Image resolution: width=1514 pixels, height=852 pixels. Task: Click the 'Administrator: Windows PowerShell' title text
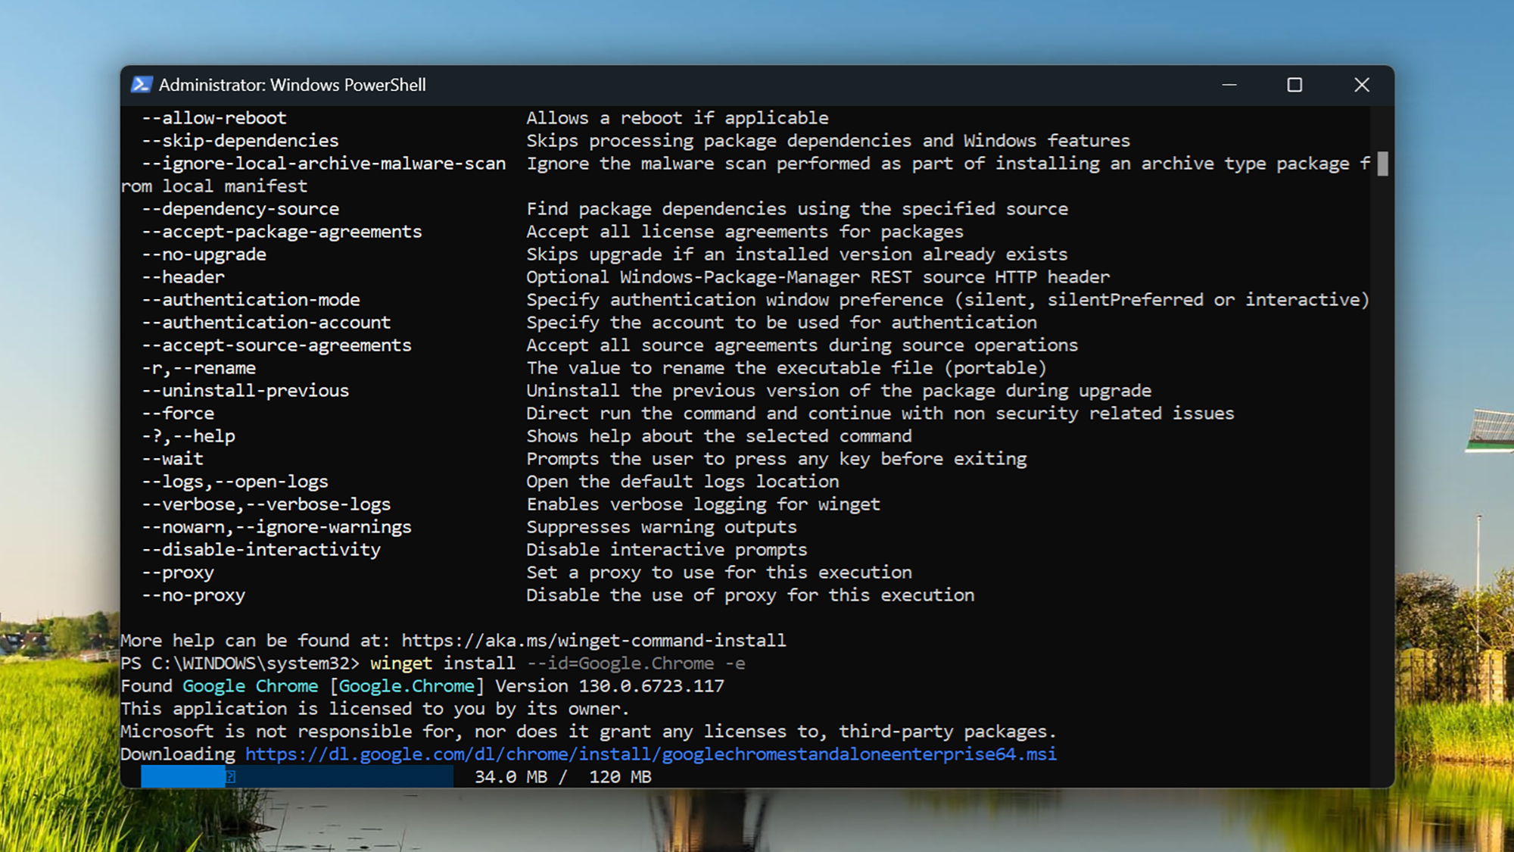(292, 85)
